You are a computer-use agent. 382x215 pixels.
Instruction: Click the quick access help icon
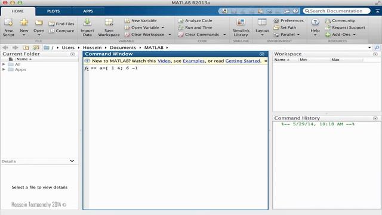click(x=295, y=11)
